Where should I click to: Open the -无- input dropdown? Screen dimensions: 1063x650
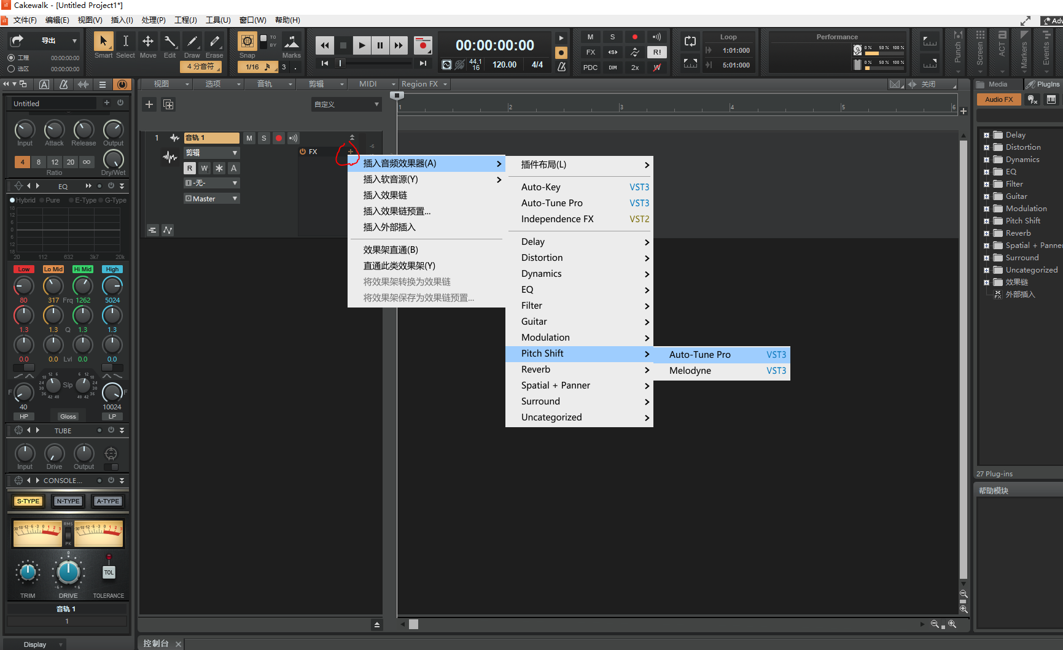(x=212, y=183)
